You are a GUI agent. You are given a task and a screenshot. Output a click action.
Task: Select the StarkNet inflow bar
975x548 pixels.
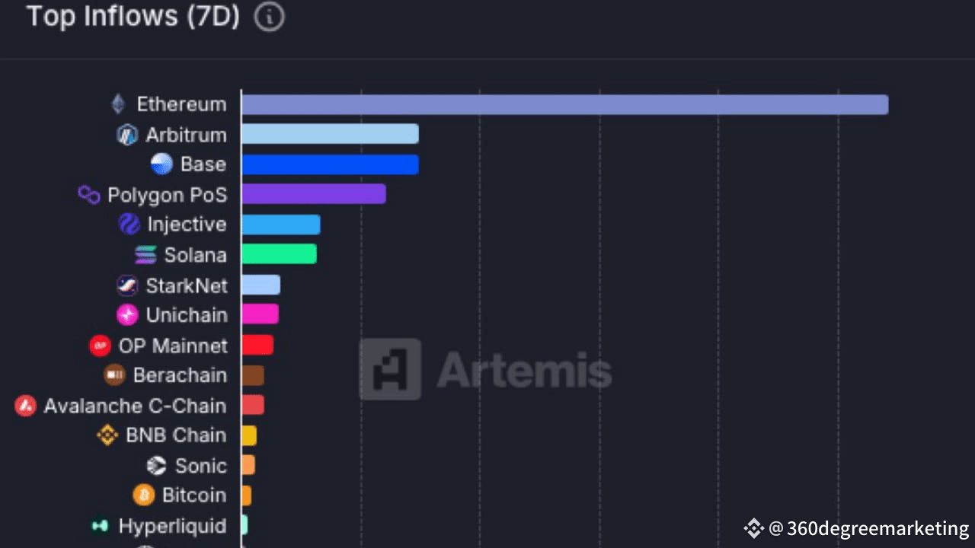[261, 285]
